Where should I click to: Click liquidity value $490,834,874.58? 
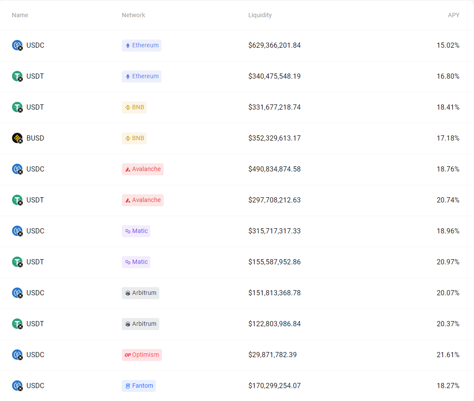(275, 169)
